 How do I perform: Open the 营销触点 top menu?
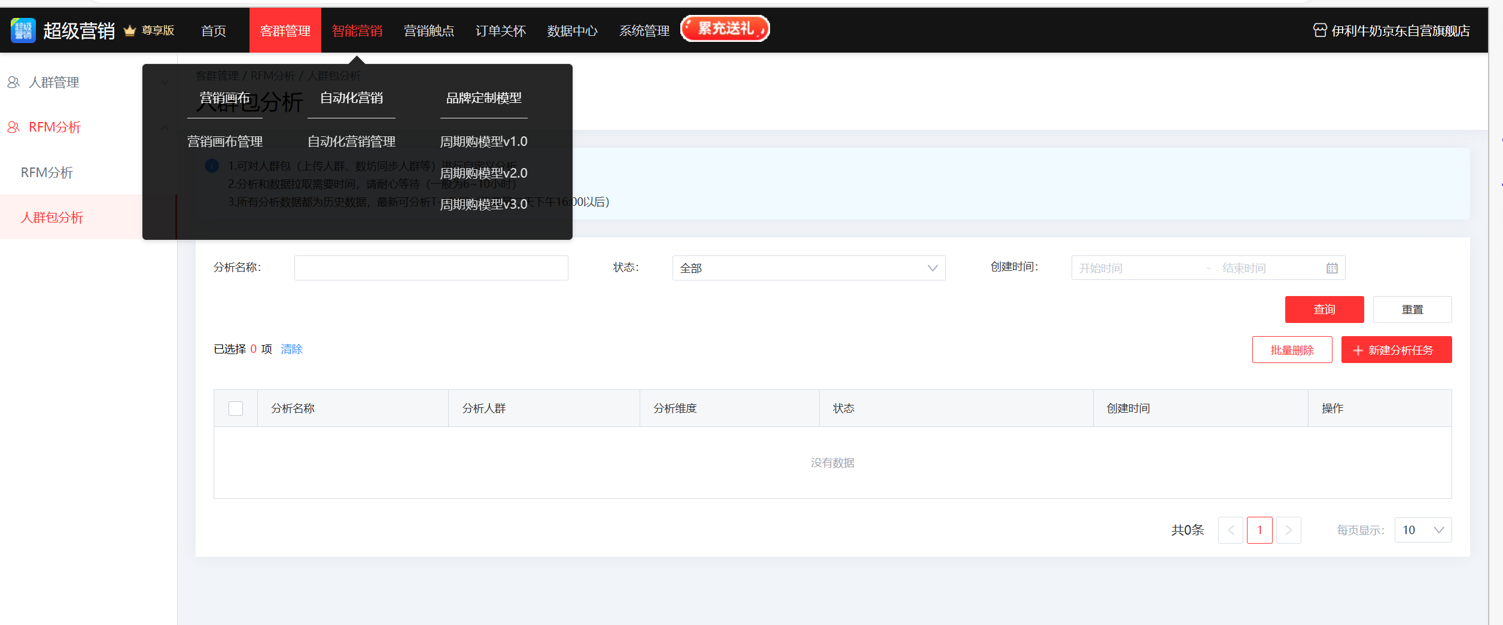[x=429, y=31]
